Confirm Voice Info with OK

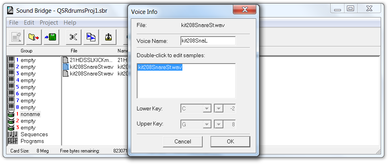[x=230, y=141]
